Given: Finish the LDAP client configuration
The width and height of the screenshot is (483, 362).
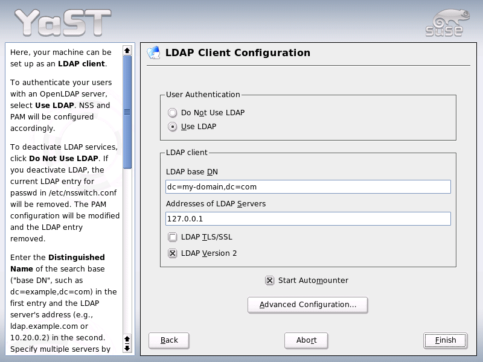Looking at the screenshot, I should [x=446, y=340].
